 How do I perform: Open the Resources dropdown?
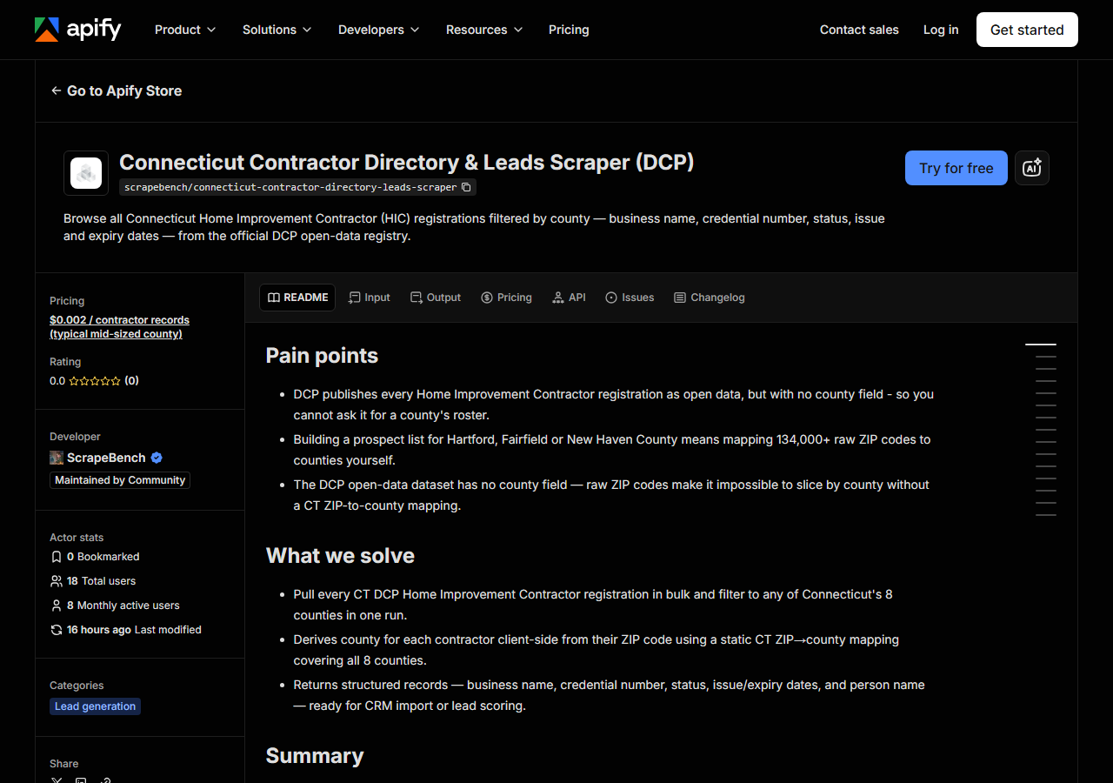[484, 30]
